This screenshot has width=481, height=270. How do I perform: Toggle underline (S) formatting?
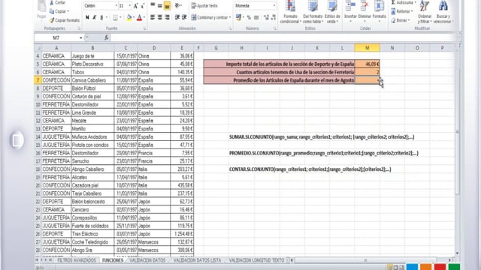click(x=102, y=18)
